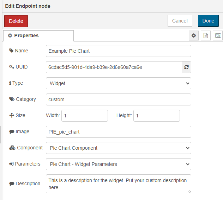
Task: Click inside the Height field
Action: (x=157, y=116)
